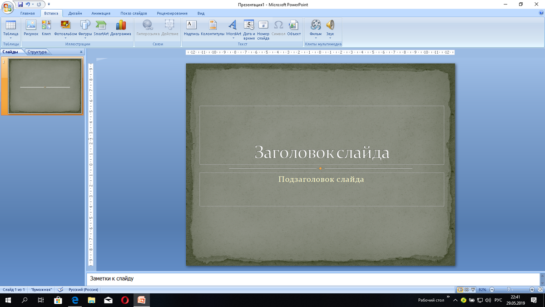Open the Edge browser on taskbar
The image size is (545, 307).
tap(75, 300)
